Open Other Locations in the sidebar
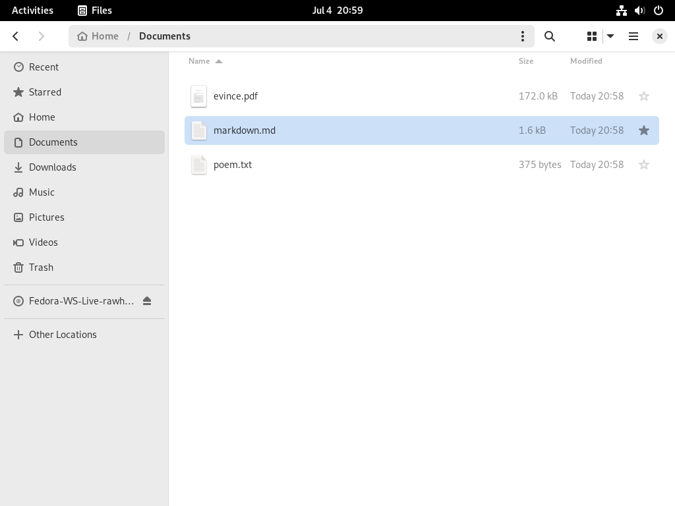The width and height of the screenshot is (675, 506). pos(84,335)
